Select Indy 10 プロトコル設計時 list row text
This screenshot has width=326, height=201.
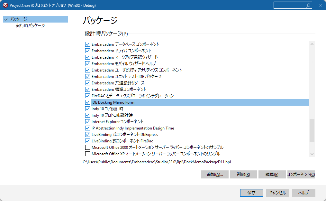(x=112, y=115)
